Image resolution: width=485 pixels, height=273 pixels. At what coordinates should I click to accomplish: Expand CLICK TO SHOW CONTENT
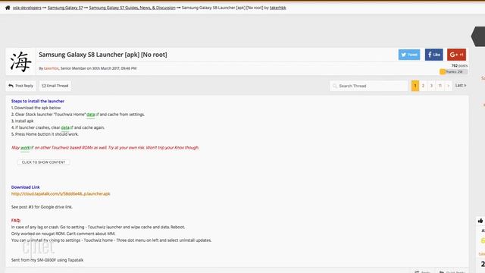(43, 162)
